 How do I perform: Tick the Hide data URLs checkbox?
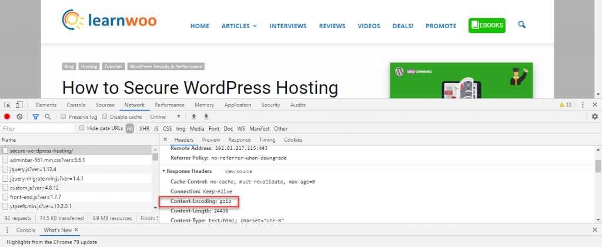pyautogui.click(x=82, y=128)
